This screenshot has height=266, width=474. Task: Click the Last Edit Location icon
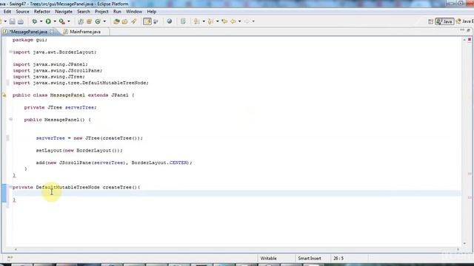click(x=224, y=21)
